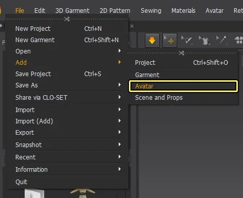Screen dimensions: 243x198
Task: Click the avatar thumbnail below the menu
Action: (83, 193)
